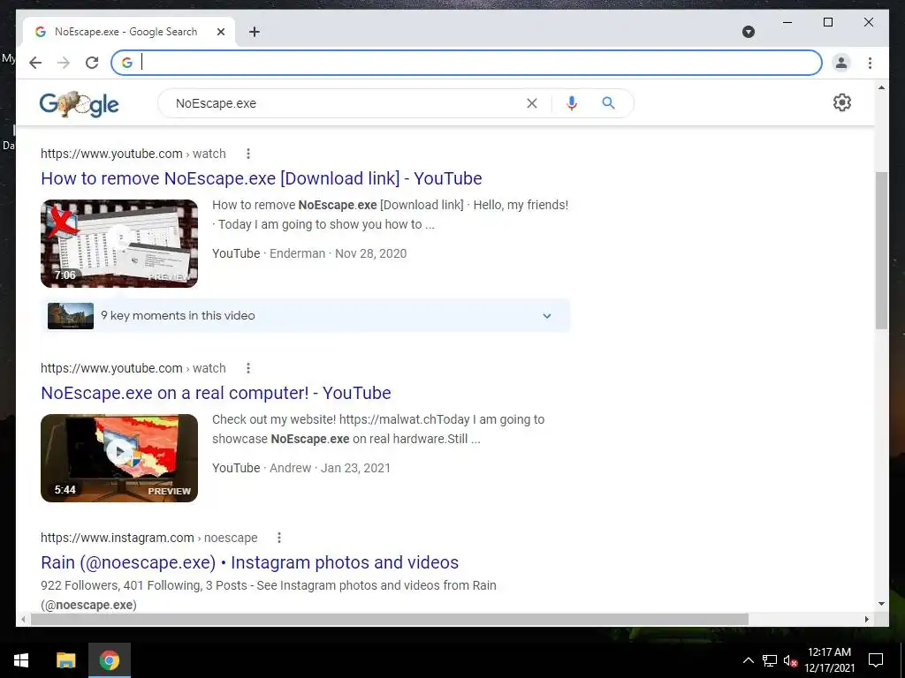The image size is (905, 678).
Task: Open the Windows Start menu
Action: (x=21, y=660)
